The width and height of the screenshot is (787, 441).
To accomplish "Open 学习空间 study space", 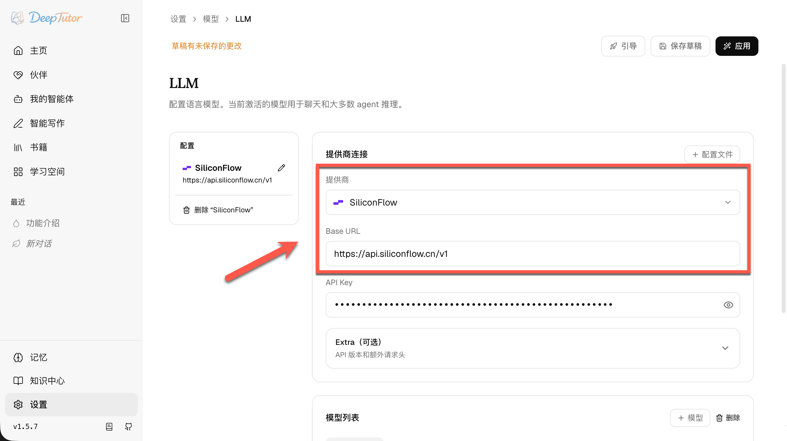I will [x=71, y=172].
